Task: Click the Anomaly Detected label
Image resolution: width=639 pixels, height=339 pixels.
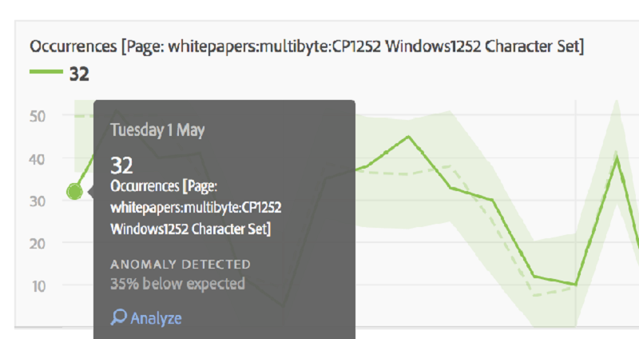Action: (181, 264)
